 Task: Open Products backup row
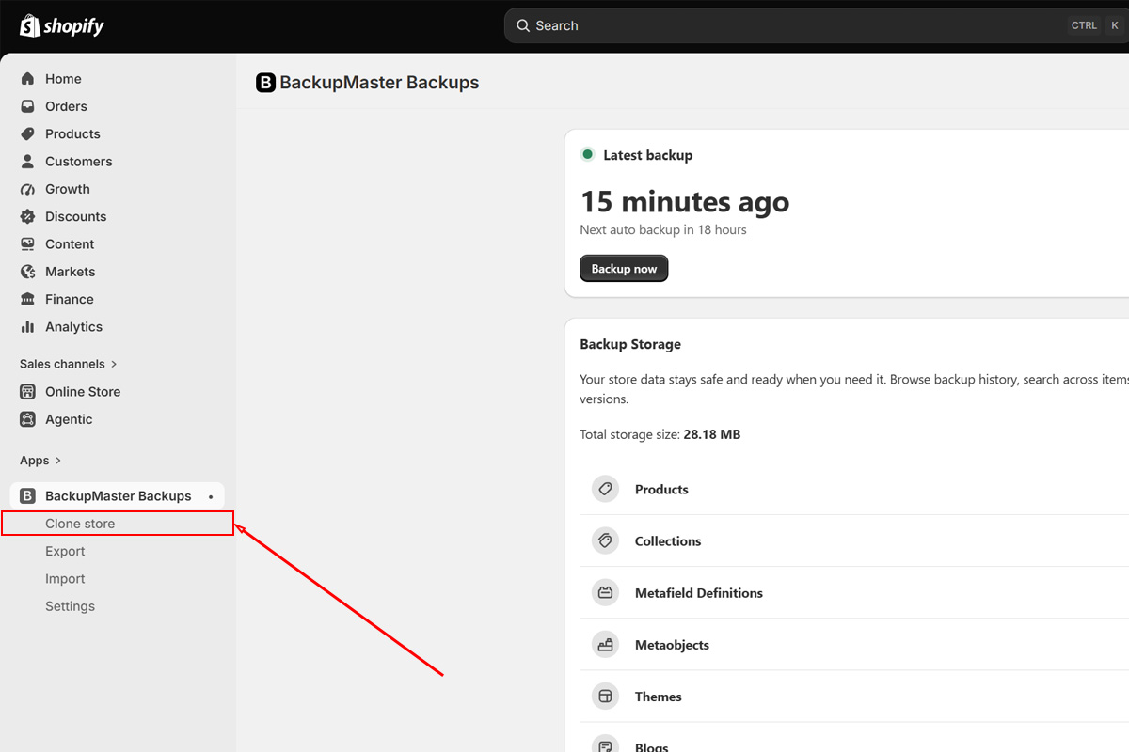(854, 490)
